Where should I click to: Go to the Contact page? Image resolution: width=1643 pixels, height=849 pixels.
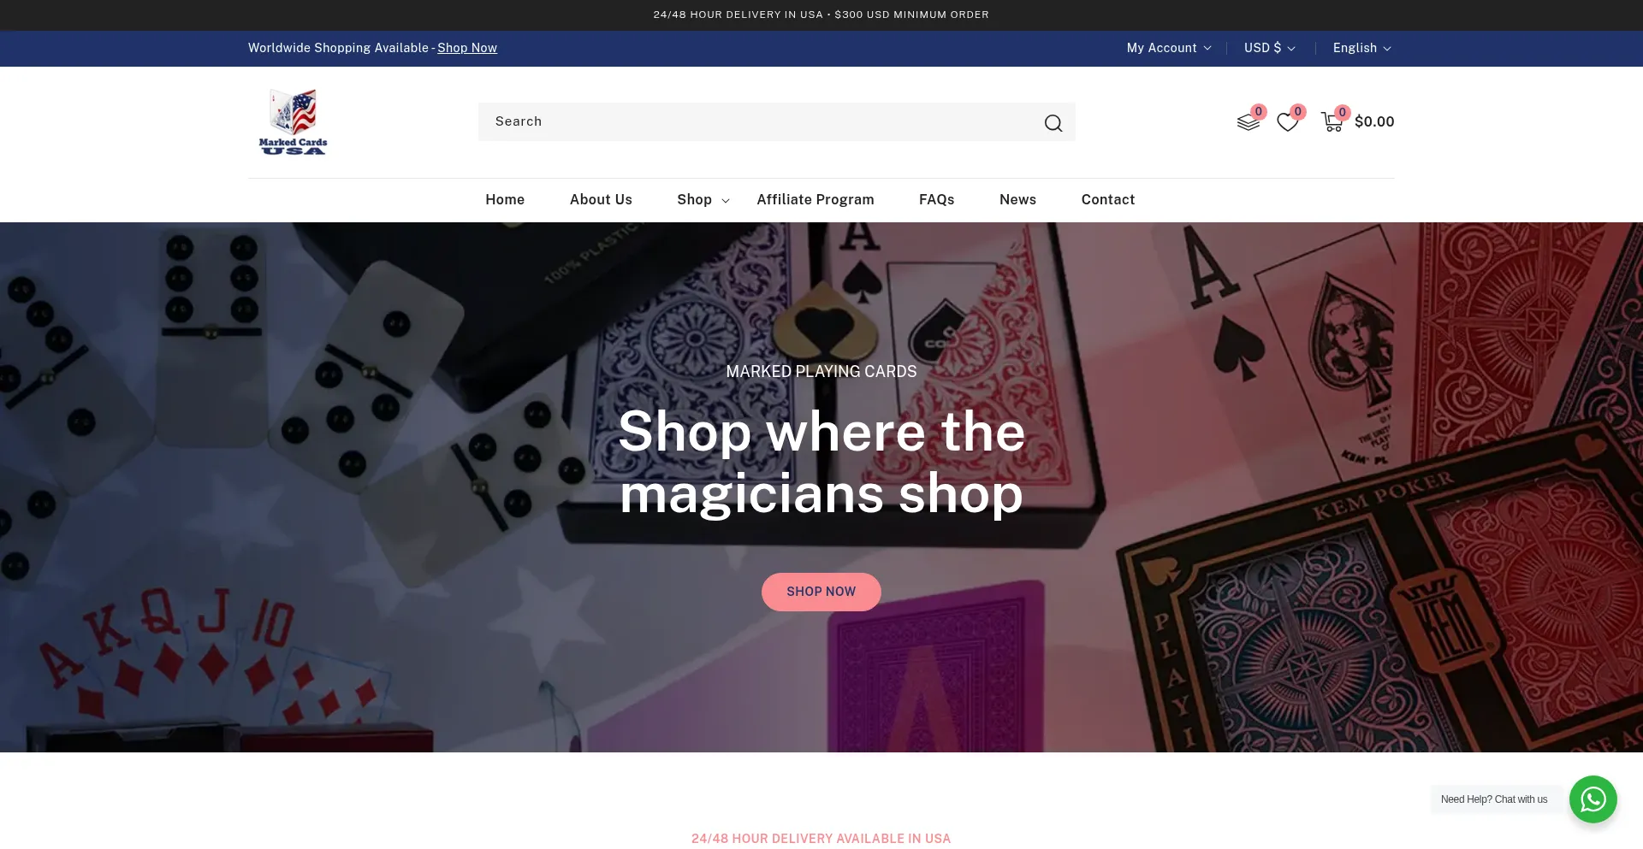pos(1108,199)
